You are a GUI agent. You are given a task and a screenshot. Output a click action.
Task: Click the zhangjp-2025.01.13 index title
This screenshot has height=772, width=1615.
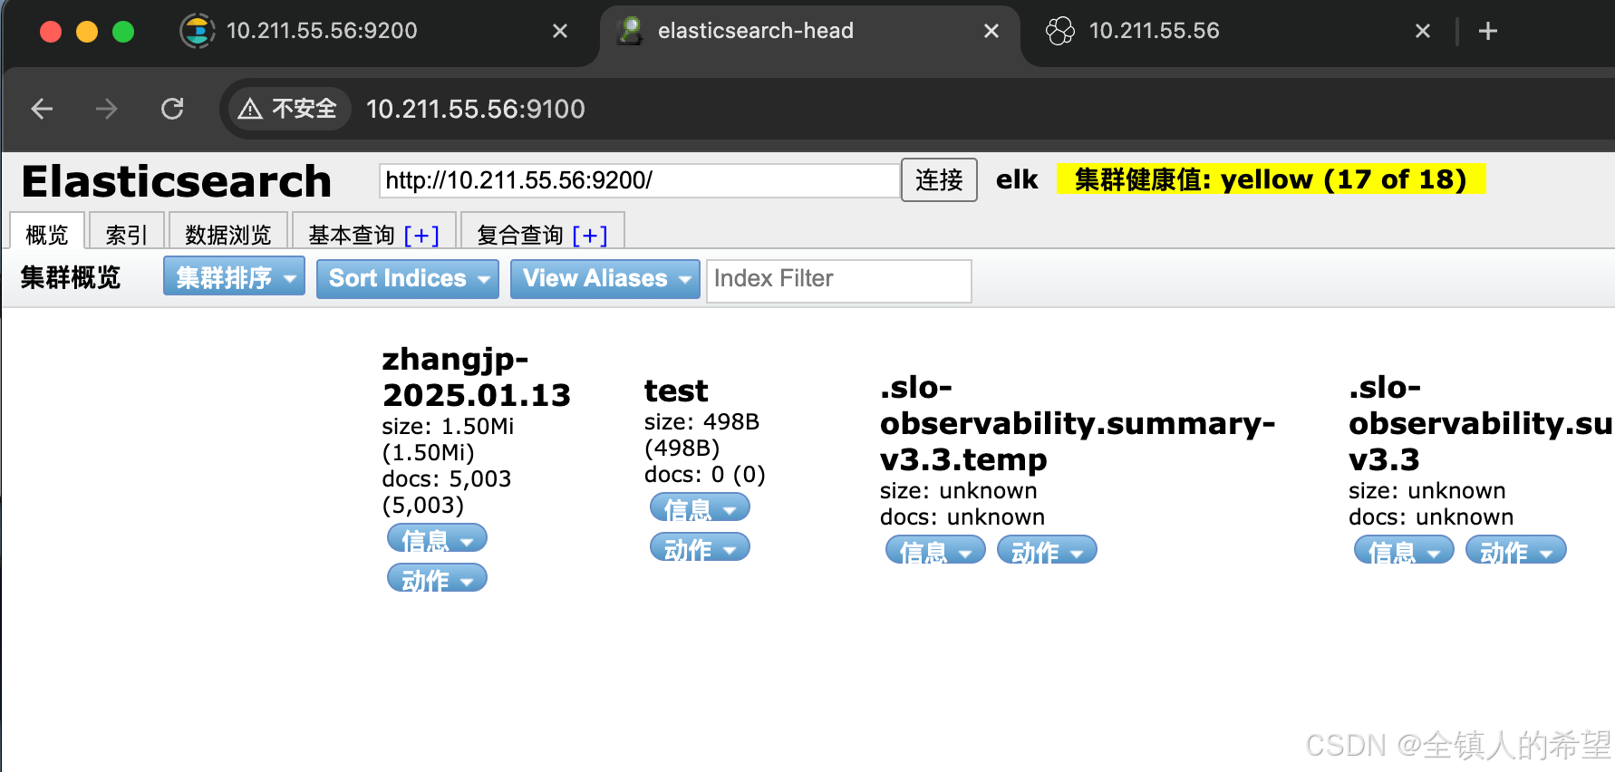477,377
